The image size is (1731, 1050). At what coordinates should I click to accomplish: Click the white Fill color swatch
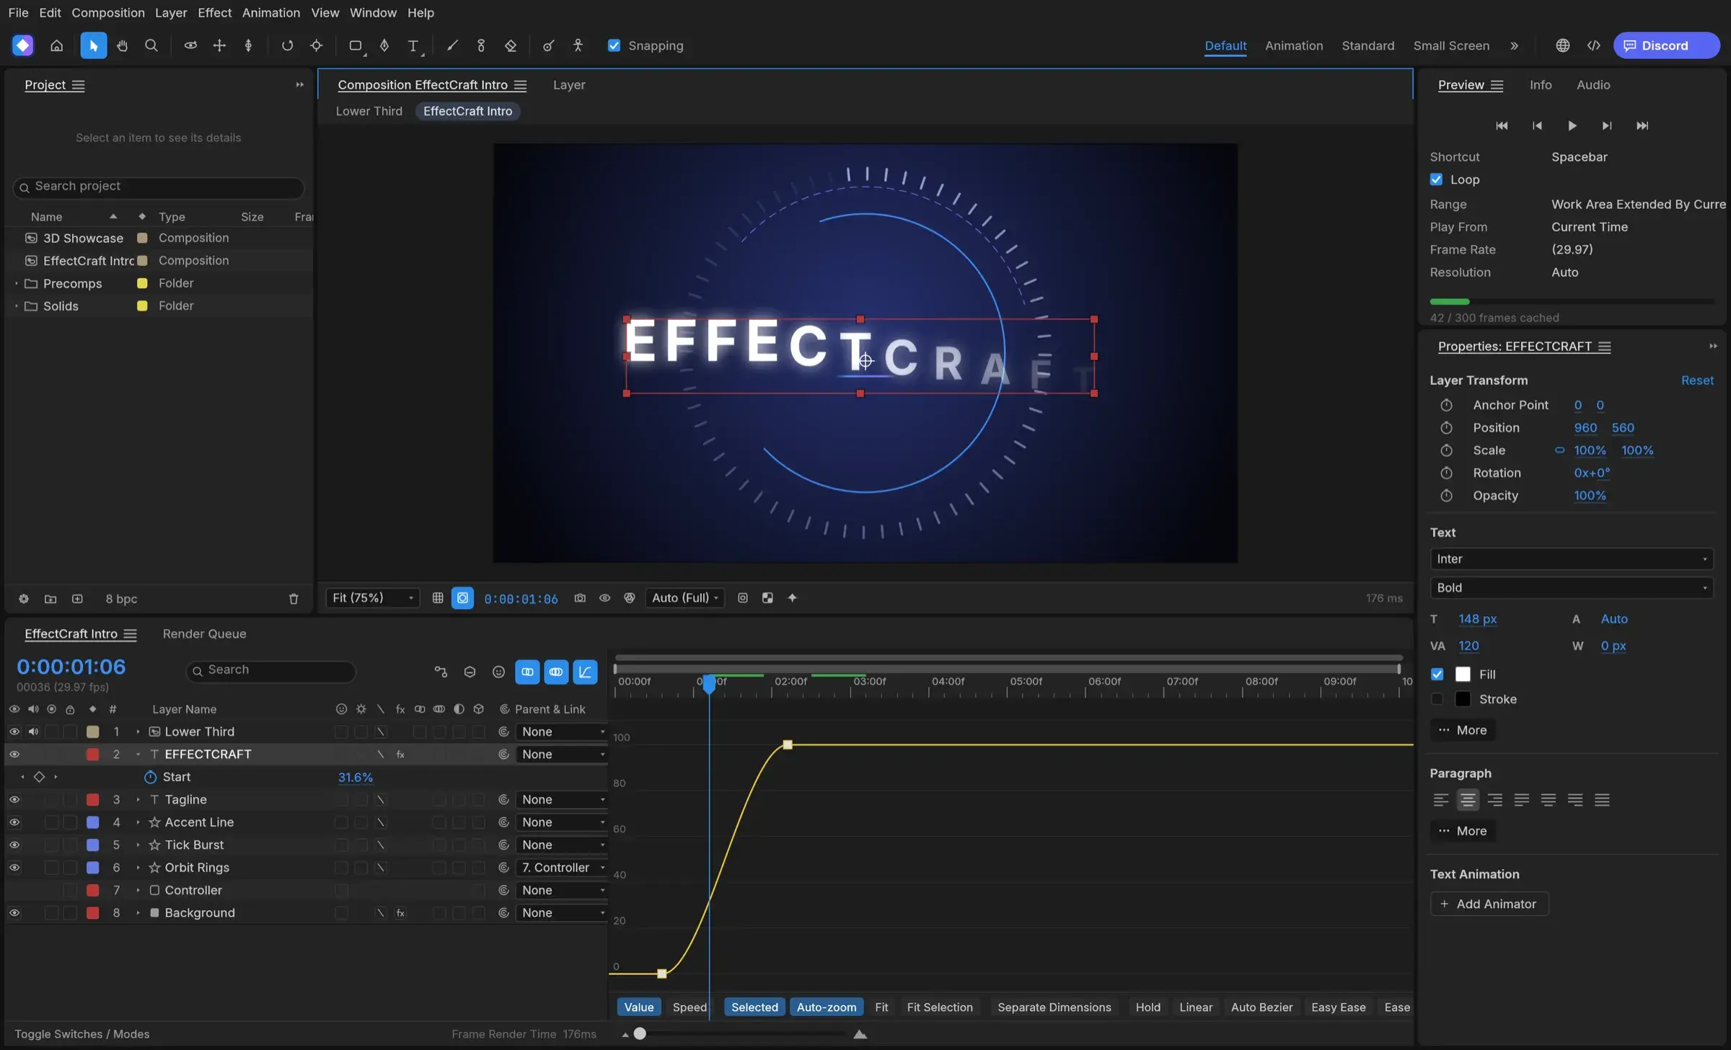pos(1463,675)
